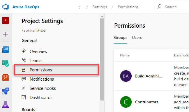Click the Overview icon

point(24,51)
